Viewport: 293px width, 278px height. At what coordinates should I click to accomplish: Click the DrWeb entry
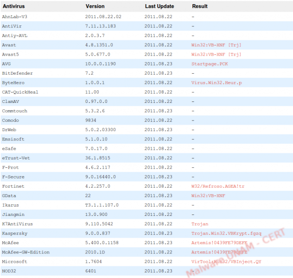click(x=9, y=130)
